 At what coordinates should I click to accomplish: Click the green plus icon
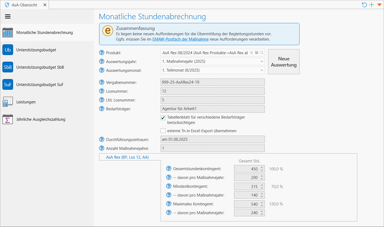371,5
